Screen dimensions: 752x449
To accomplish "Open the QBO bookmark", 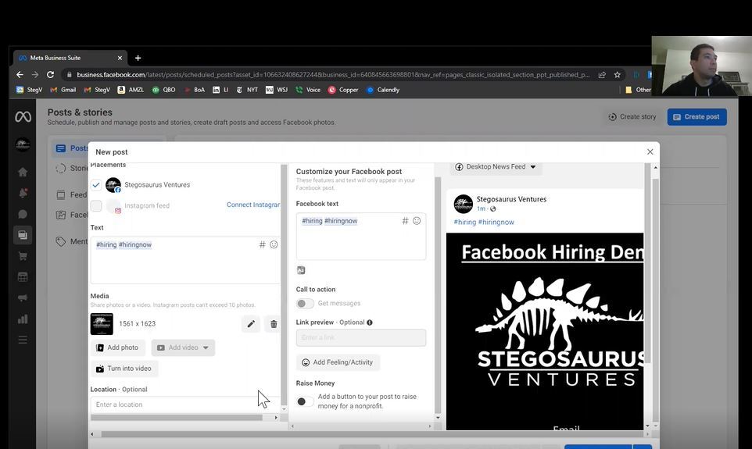I will (164, 90).
